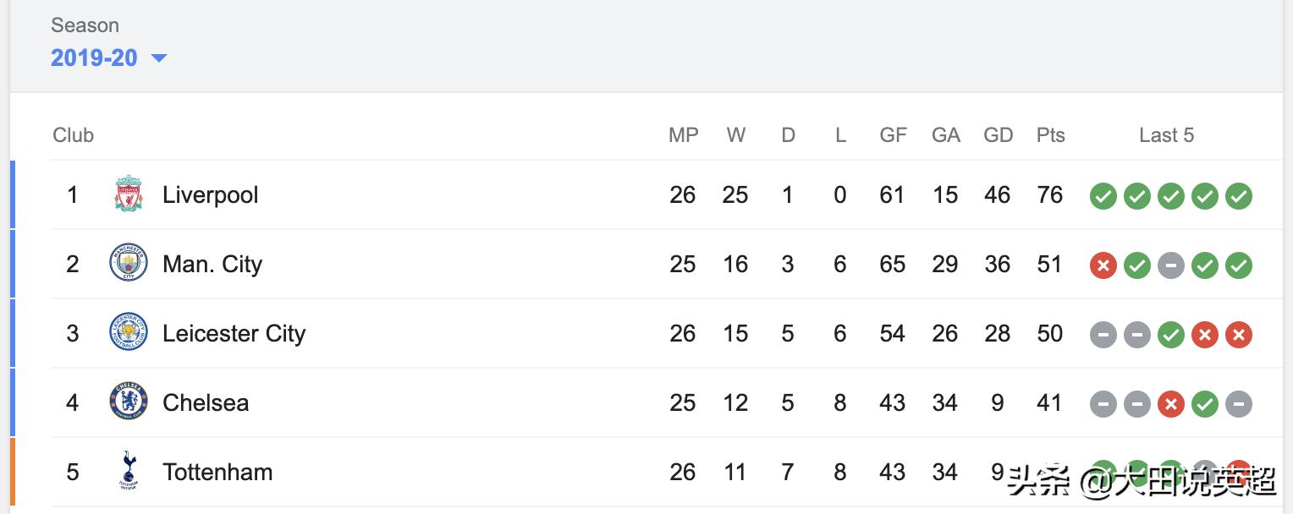The image size is (1293, 514).
Task: Click Liverpool's first green win icon
Action: (x=1103, y=196)
